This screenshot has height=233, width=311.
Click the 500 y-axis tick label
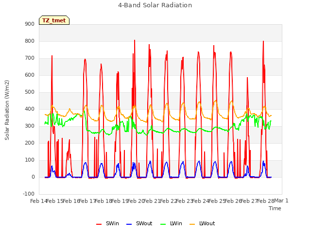[x=30, y=92]
